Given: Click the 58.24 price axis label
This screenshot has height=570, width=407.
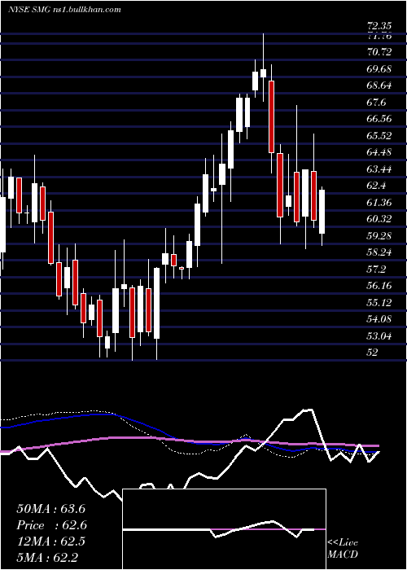Looking at the screenshot, I should (x=379, y=252).
